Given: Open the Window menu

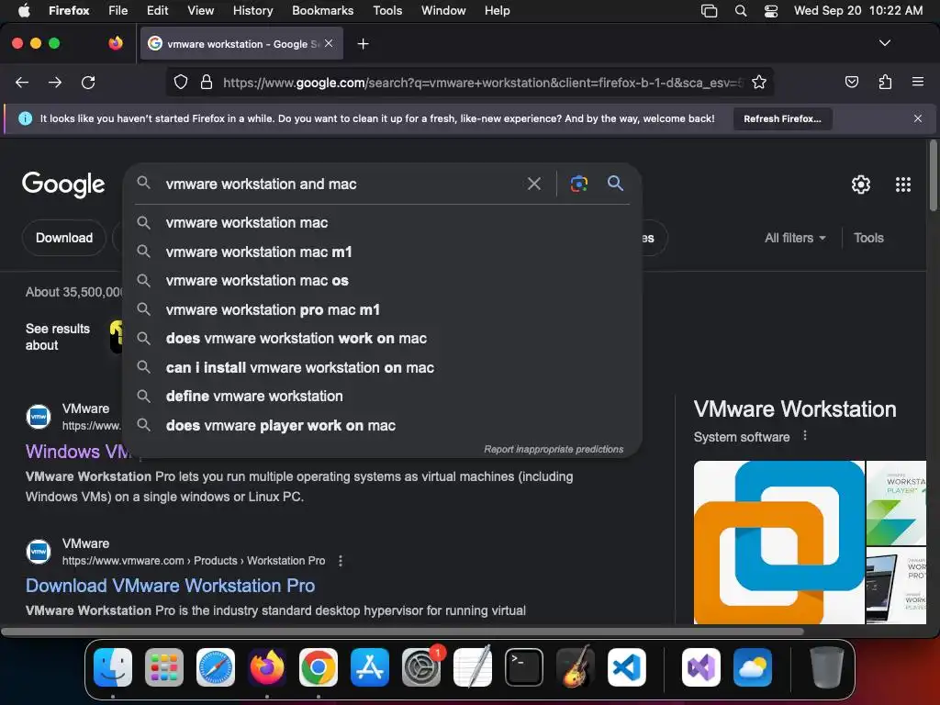Looking at the screenshot, I should click(x=443, y=11).
